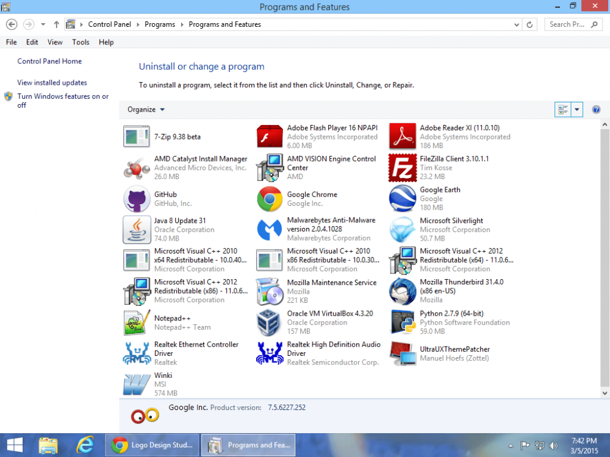Image resolution: width=610 pixels, height=457 pixels.
Task: Open the address bar history dropdown
Action: click(x=516, y=24)
